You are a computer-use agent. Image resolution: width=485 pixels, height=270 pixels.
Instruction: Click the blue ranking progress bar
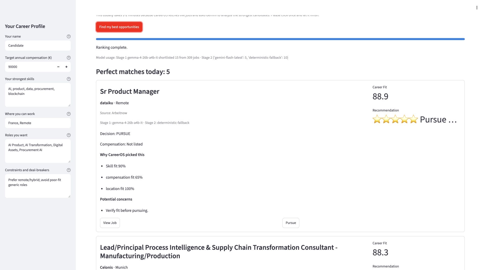pyautogui.click(x=280, y=39)
